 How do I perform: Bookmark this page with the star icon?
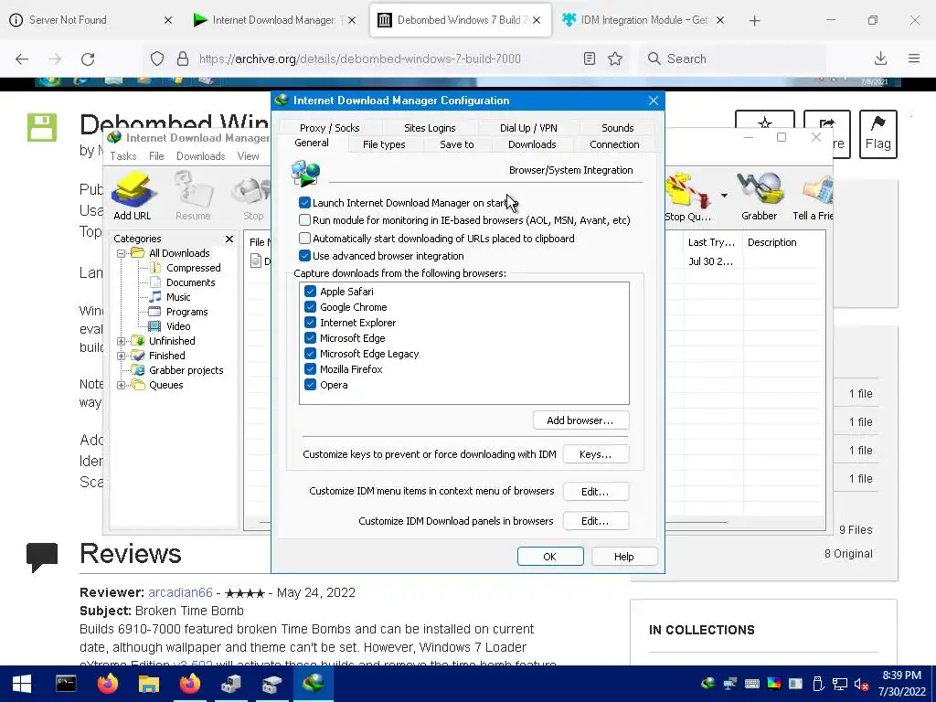click(615, 58)
